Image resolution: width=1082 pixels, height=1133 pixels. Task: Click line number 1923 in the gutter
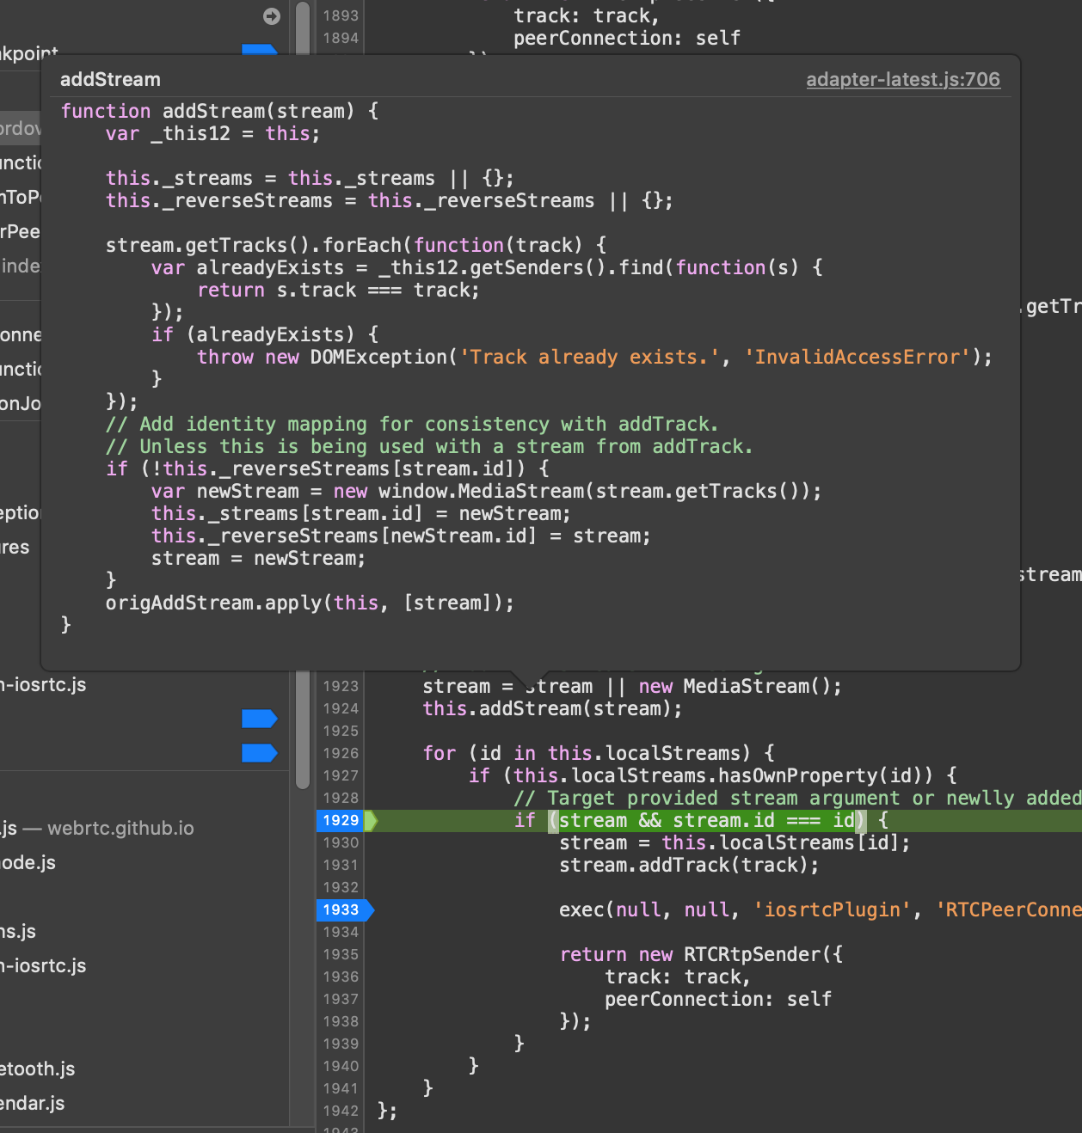coord(341,686)
